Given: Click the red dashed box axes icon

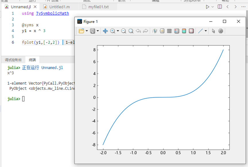Looking at the screenshot, I should (191, 31).
